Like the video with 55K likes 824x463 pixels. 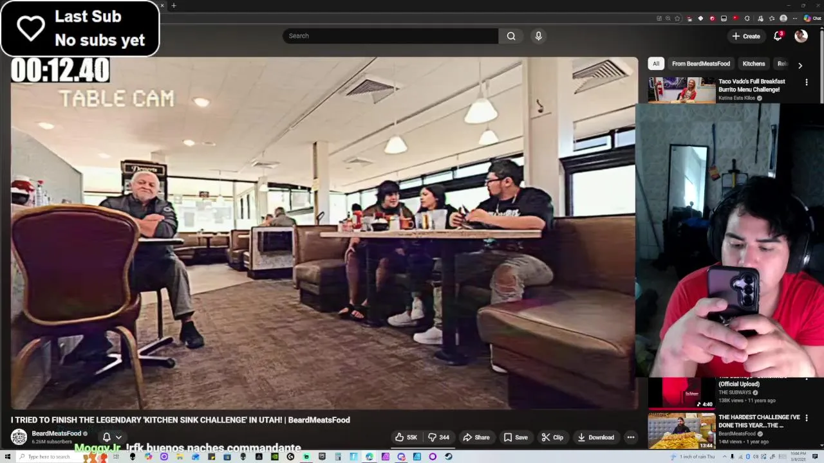point(406,437)
